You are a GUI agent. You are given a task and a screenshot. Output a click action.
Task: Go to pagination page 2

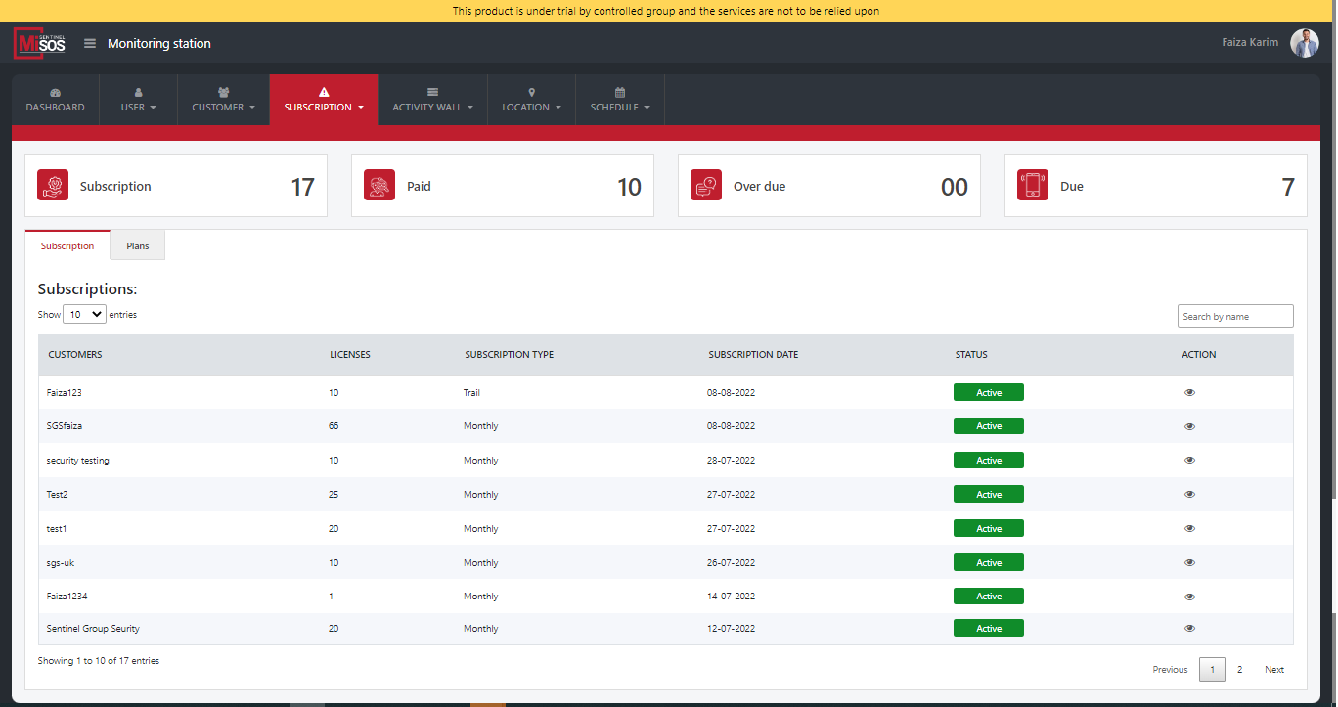point(1239,670)
